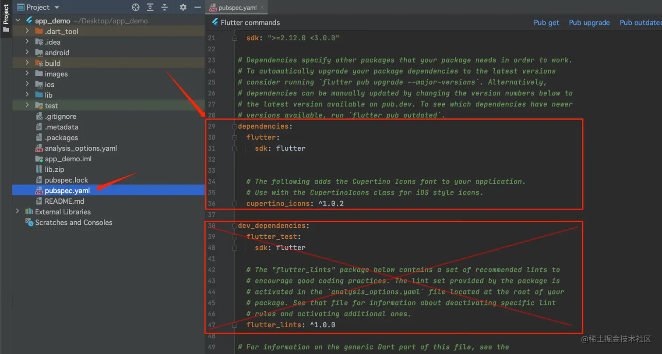Expand the android folder

point(27,53)
